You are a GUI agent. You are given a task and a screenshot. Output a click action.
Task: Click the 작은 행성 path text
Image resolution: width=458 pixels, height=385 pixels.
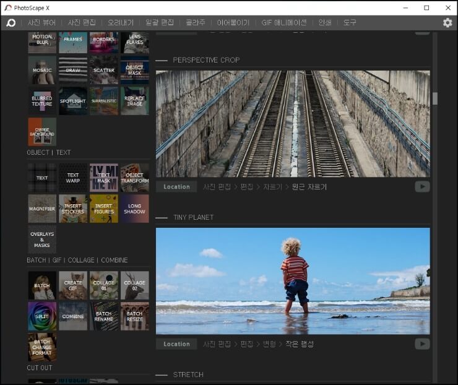click(x=300, y=344)
